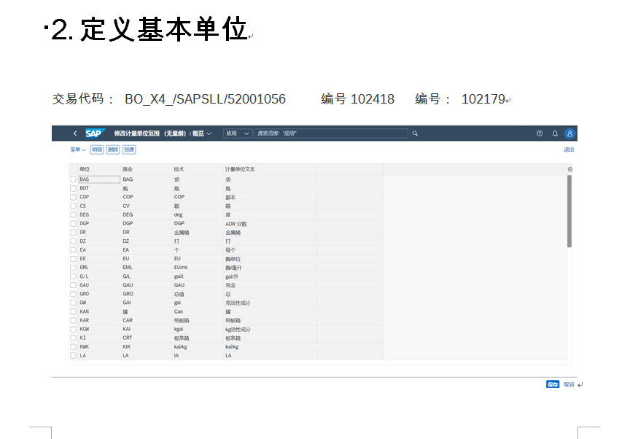Click the 明细 toolbar button
This screenshot has width=638, height=439.
tap(97, 149)
